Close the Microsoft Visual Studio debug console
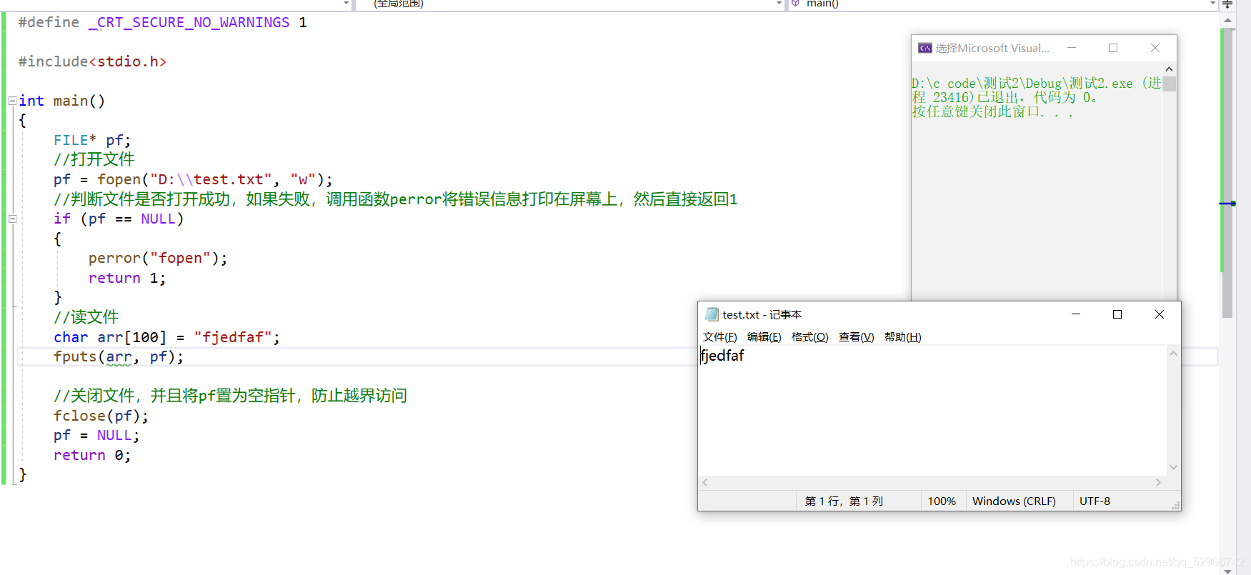The width and height of the screenshot is (1251, 575). point(1155,48)
